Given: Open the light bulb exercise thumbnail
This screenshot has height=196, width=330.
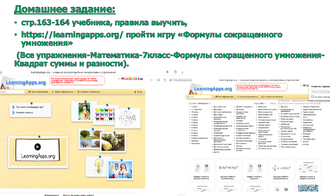Looking at the screenshot, I should (x=98, y=166).
